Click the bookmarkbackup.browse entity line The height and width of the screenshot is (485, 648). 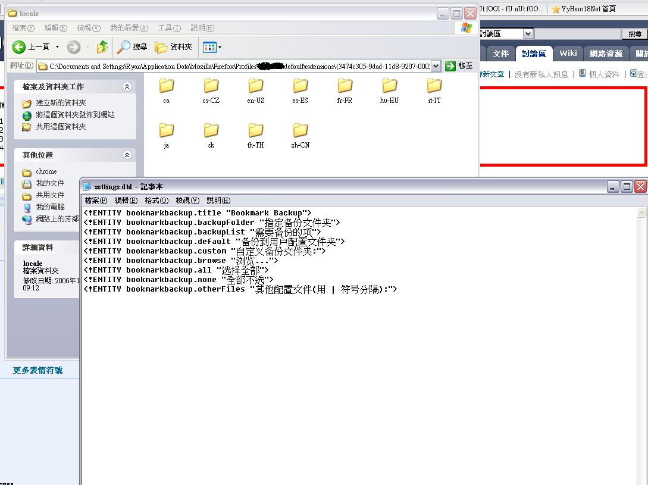click(181, 261)
